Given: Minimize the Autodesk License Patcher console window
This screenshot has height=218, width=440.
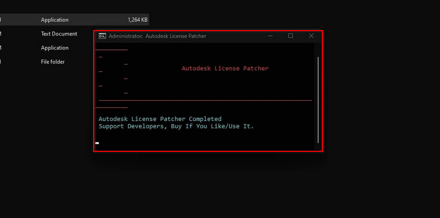Looking at the screenshot, I should coord(270,36).
